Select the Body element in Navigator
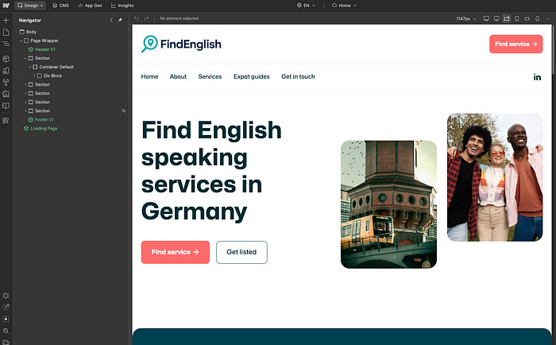 coord(31,32)
